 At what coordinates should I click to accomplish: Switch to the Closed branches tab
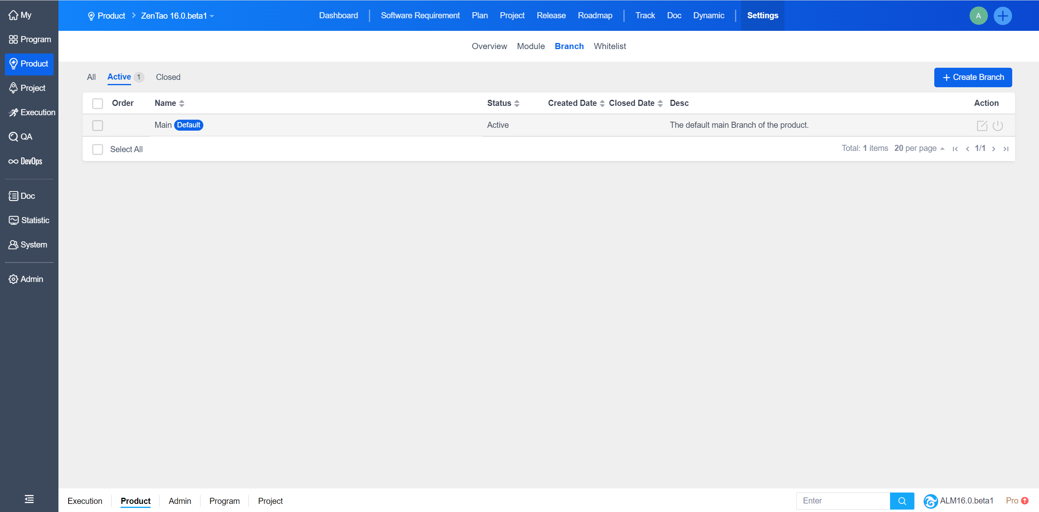tap(168, 77)
